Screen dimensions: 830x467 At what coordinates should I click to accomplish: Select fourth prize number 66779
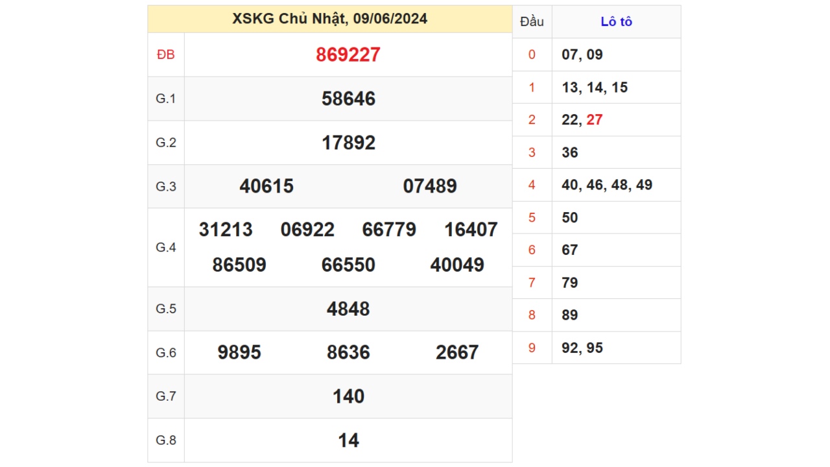pos(389,230)
